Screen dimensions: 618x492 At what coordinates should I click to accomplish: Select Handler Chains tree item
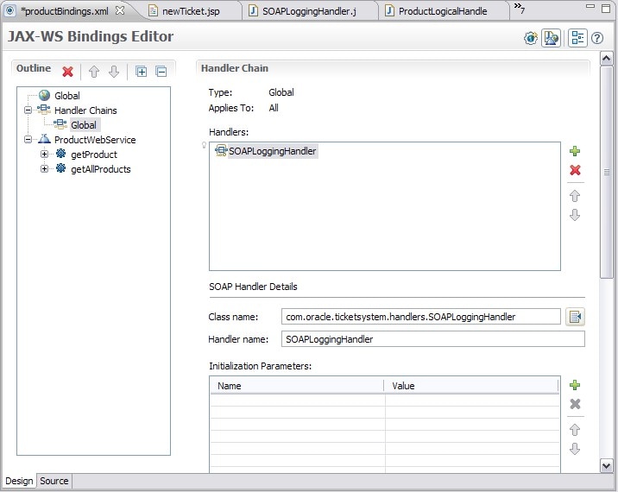tap(85, 110)
